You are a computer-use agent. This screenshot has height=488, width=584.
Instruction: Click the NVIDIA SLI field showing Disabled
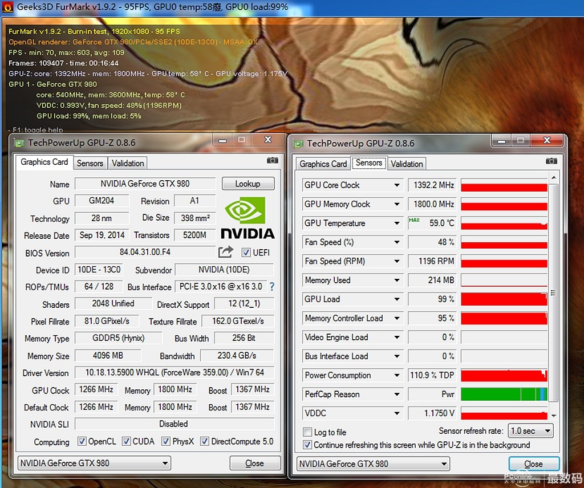(x=175, y=424)
